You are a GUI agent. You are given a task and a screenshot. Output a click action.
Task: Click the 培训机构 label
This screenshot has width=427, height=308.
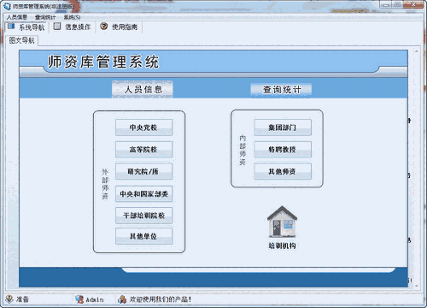click(282, 246)
